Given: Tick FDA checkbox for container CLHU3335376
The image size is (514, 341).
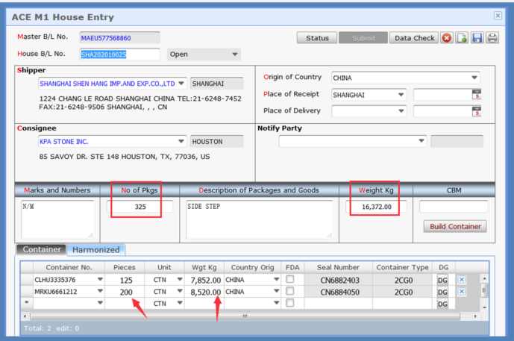Looking at the screenshot, I should [x=289, y=280].
